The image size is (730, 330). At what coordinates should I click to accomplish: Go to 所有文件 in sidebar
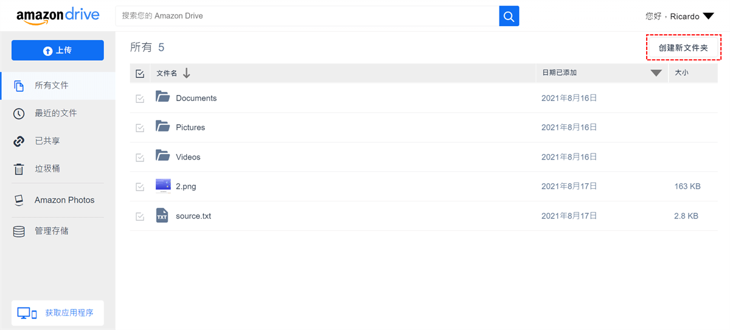52,86
